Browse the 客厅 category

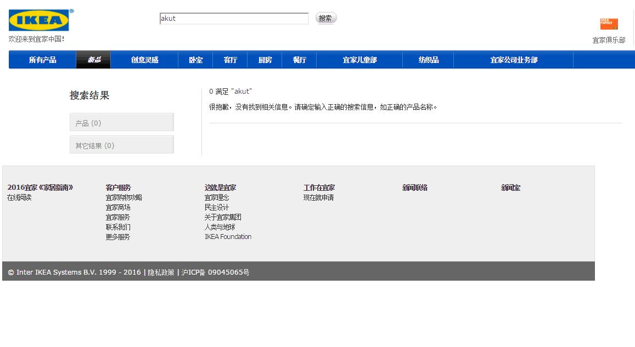click(229, 59)
